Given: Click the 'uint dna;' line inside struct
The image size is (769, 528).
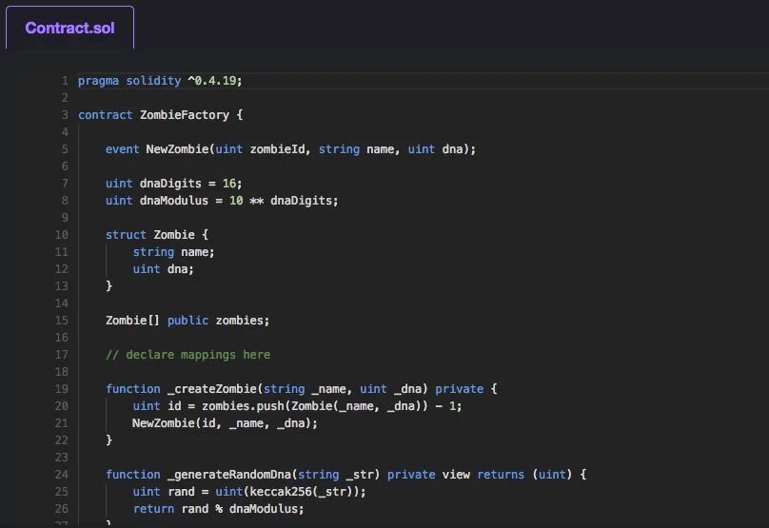Looking at the screenshot, I should pos(164,269).
